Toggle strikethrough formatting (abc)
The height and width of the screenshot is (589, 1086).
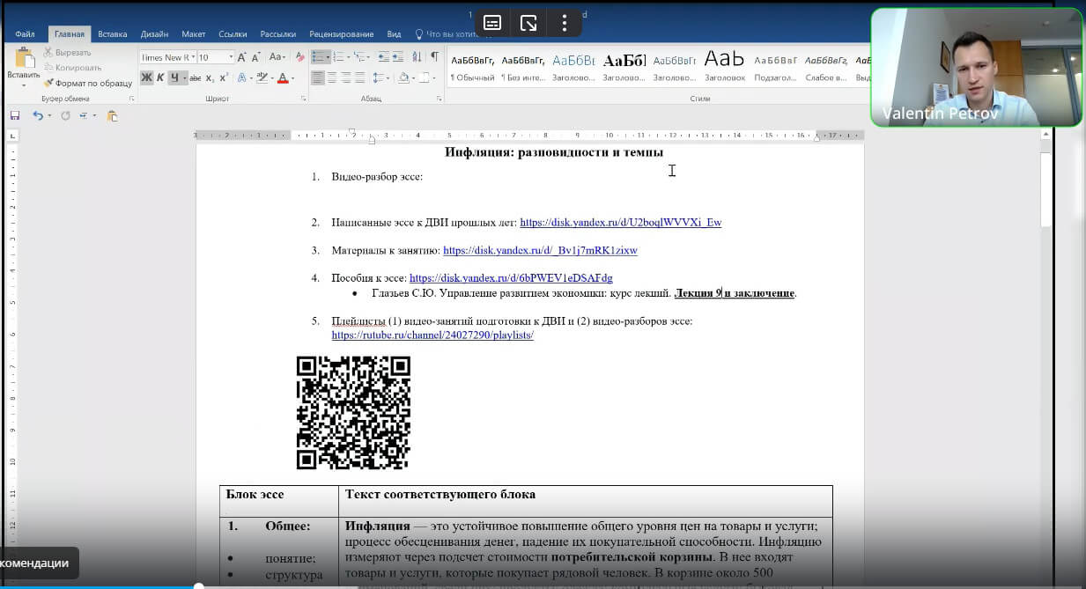pyautogui.click(x=196, y=77)
